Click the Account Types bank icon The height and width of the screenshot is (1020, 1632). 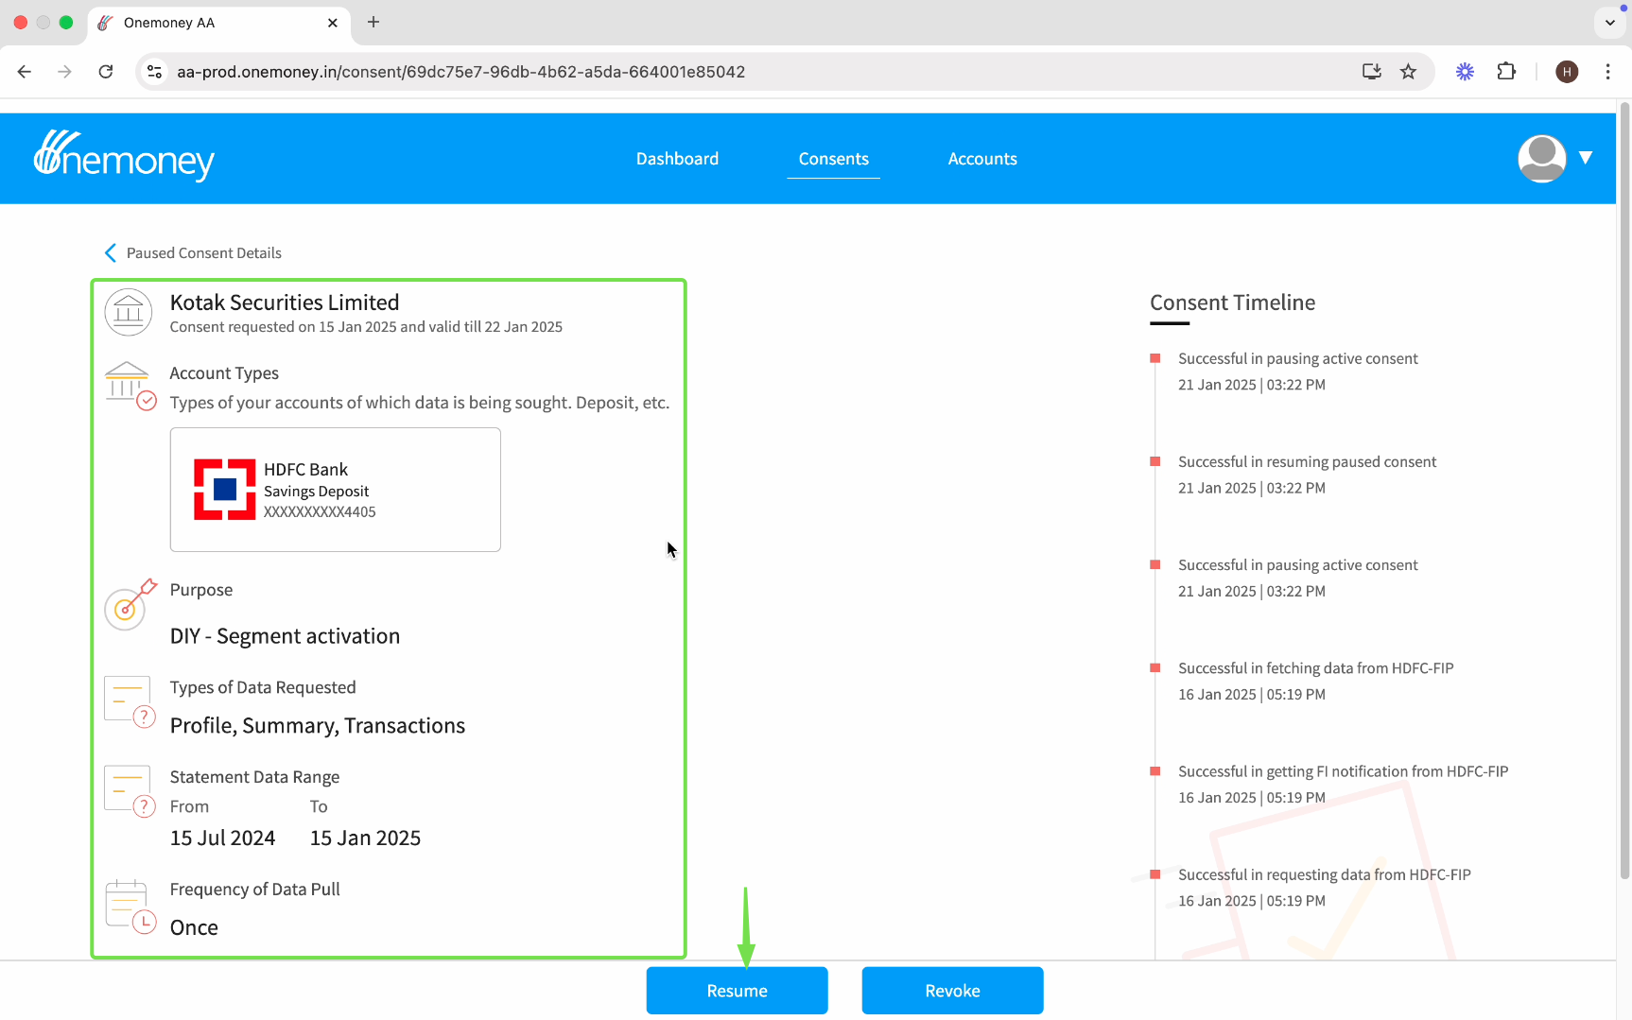[130, 386]
